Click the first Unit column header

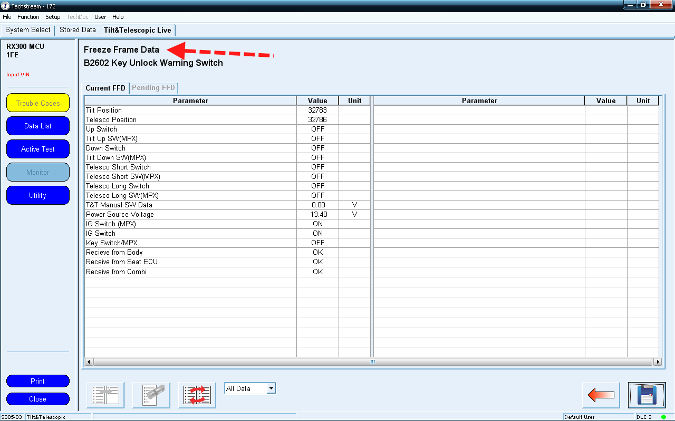click(x=354, y=101)
